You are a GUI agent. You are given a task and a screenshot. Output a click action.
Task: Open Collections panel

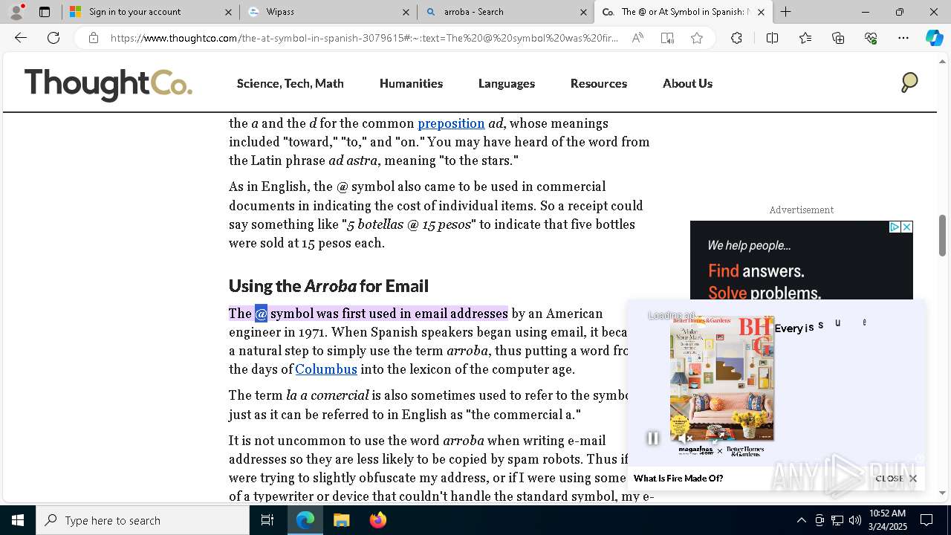tap(838, 38)
